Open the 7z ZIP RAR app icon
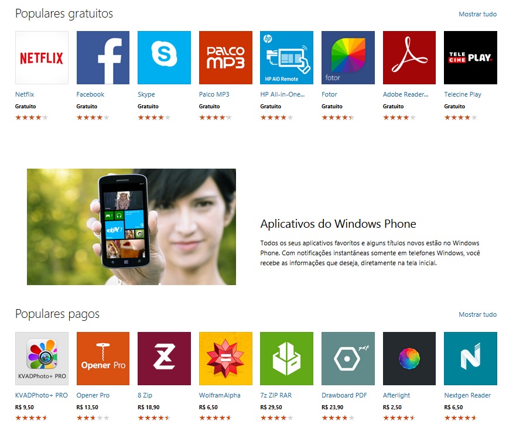 click(x=287, y=358)
